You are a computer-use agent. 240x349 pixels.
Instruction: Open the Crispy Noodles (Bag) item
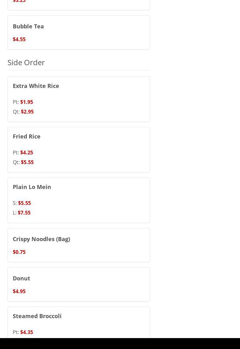[x=41, y=239]
